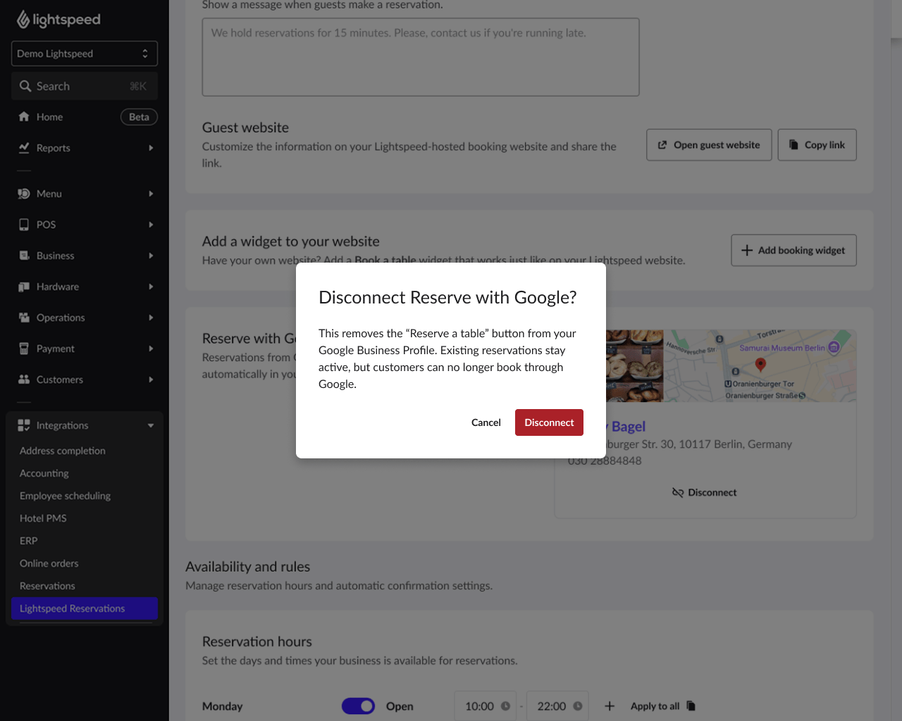Image resolution: width=902 pixels, height=721 pixels.
Task: Toggle Monday Open switch
Action: point(358,706)
